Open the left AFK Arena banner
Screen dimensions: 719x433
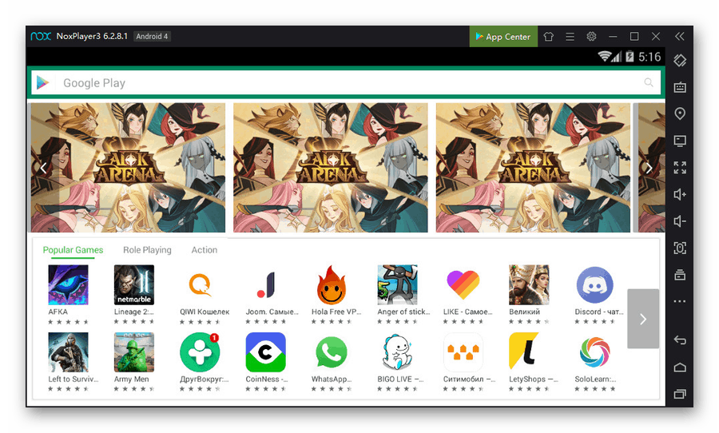coord(128,168)
